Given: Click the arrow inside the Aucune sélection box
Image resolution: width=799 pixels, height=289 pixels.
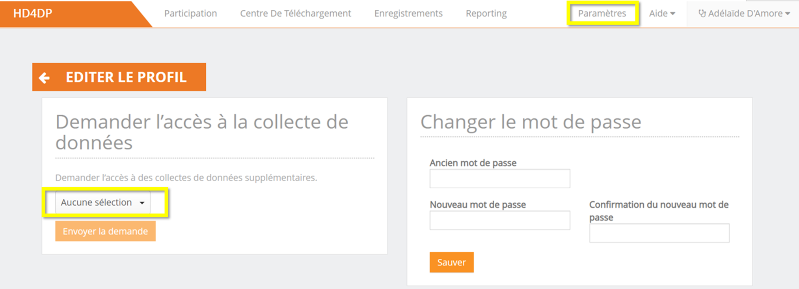Looking at the screenshot, I should pyautogui.click(x=142, y=203).
